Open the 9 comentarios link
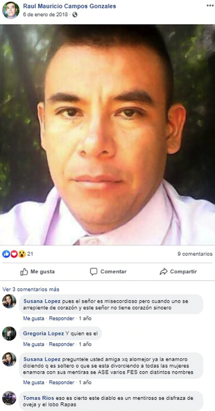215x411 pixels. tap(195, 254)
